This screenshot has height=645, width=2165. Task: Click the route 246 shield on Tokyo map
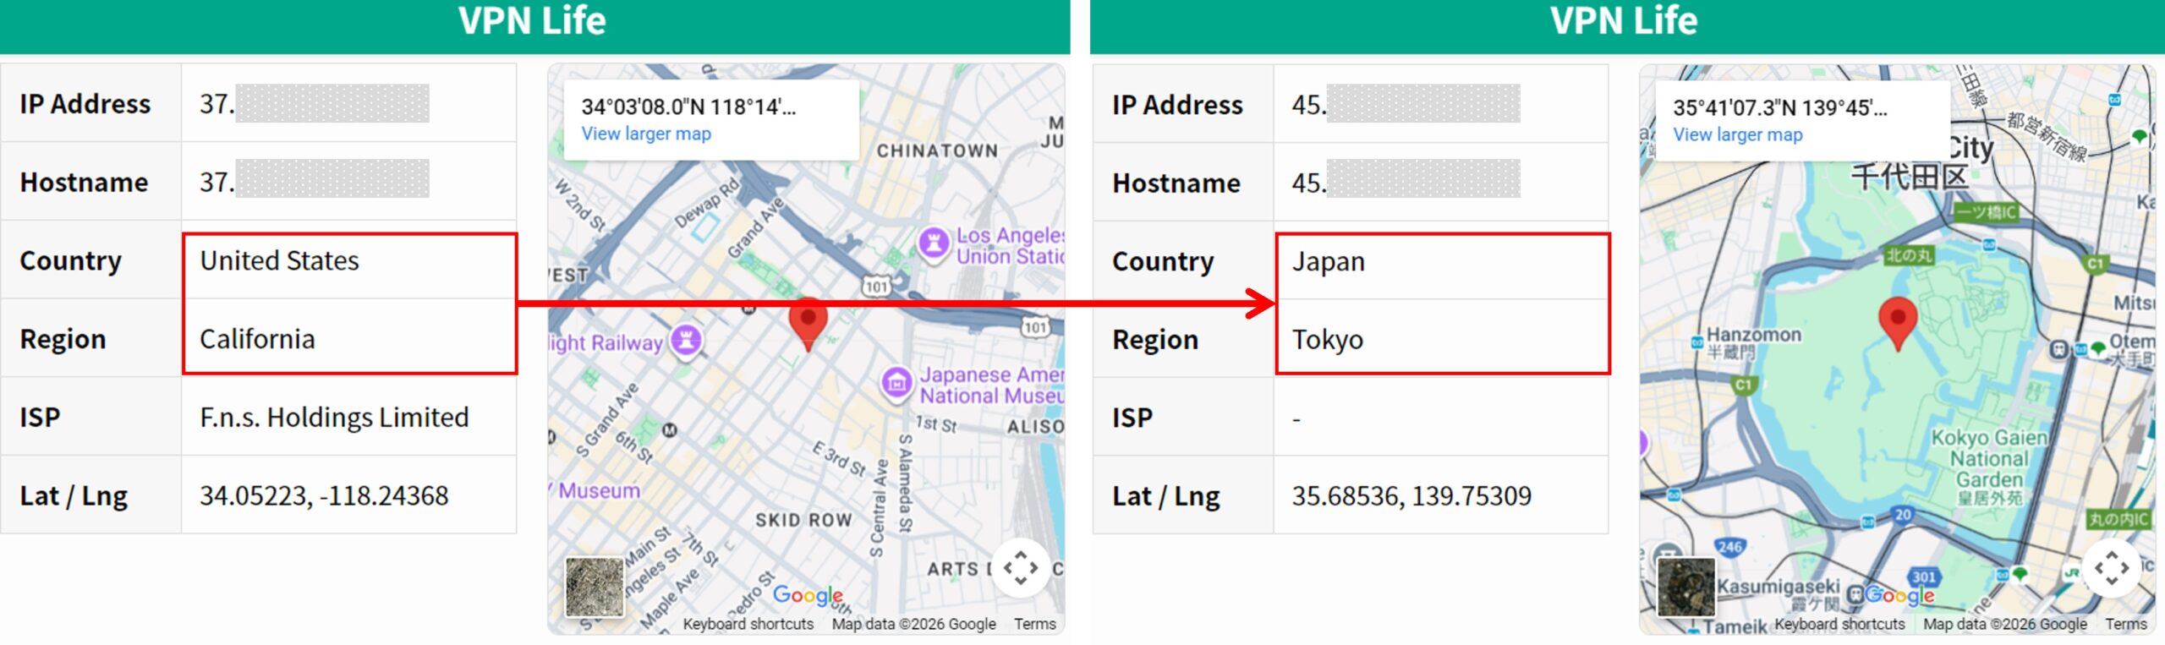[x=1729, y=547]
